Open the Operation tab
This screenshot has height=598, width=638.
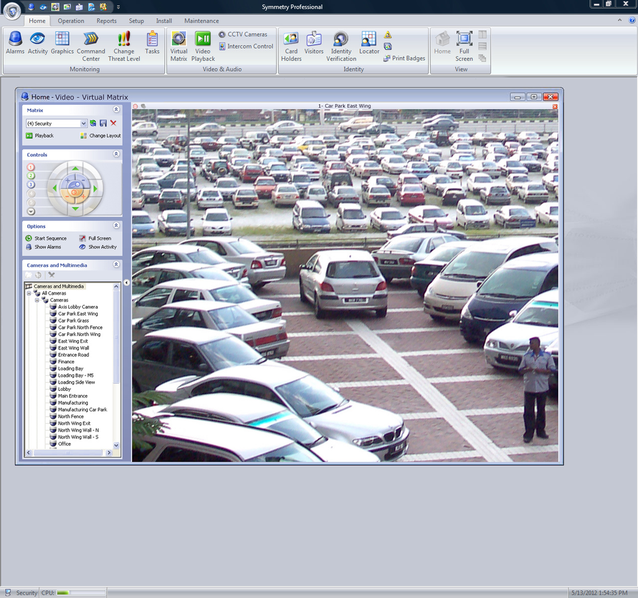pos(70,21)
